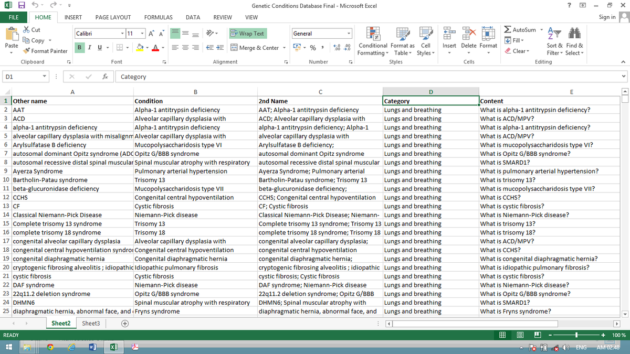
Task: Adjust the zoom slider in status bar
Action: click(x=576, y=335)
